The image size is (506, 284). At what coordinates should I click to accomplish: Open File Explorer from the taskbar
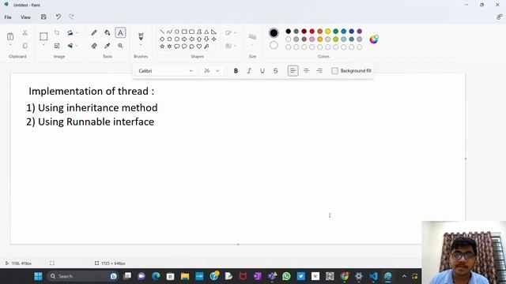[x=185, y=276]
